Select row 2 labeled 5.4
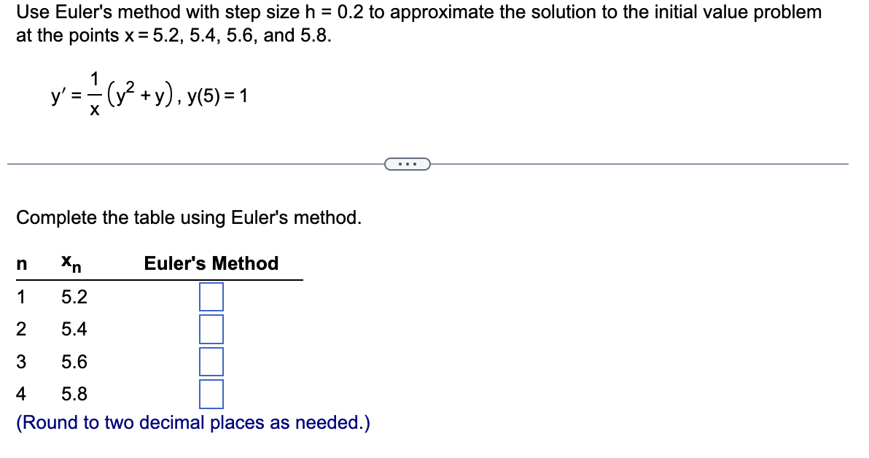Image resolution: width=869 pixels, height=458 pixels. tap(73, 329)
